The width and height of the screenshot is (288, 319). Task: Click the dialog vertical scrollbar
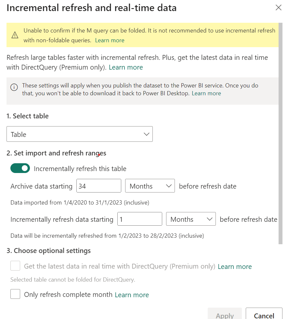(281, 133)
